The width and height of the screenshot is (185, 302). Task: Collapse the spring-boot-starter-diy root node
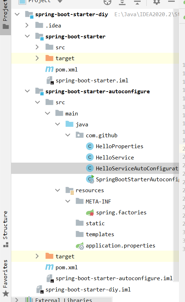coord(17,14)
